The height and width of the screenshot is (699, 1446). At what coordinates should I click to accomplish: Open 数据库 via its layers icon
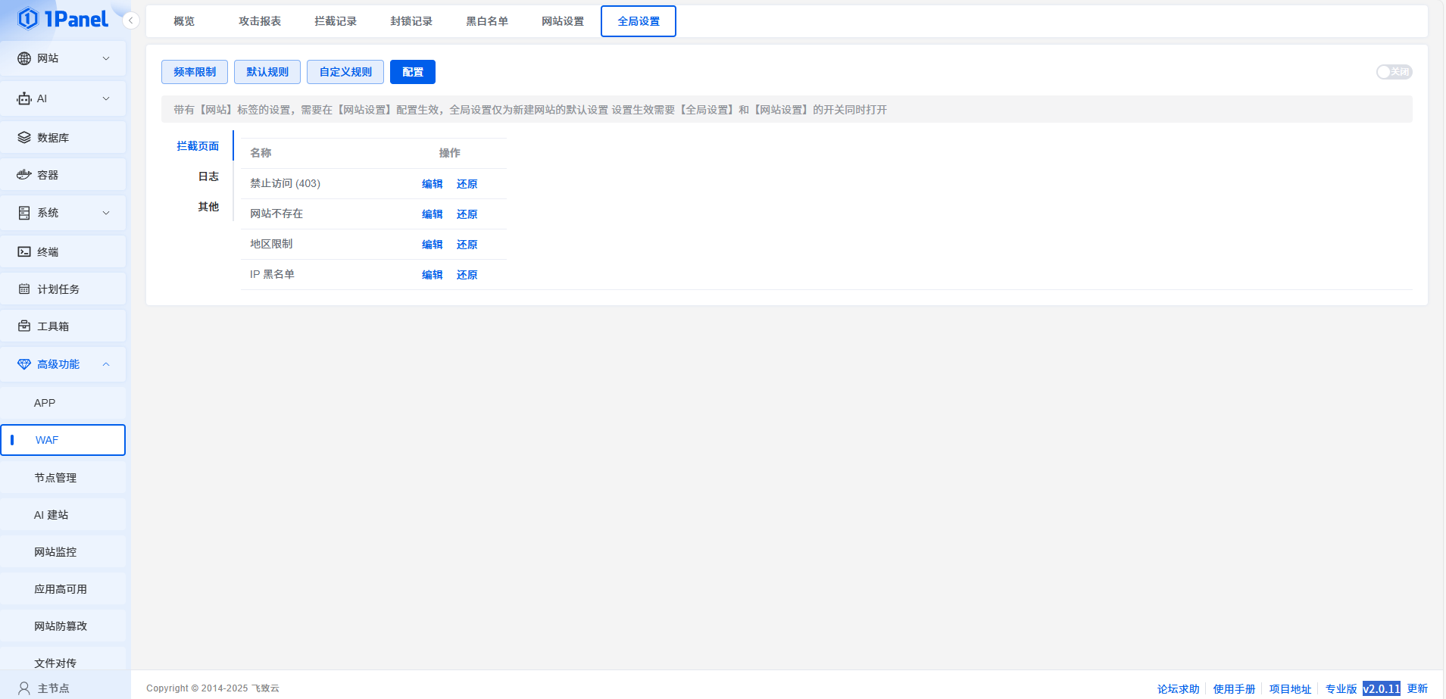coord(24,137)
